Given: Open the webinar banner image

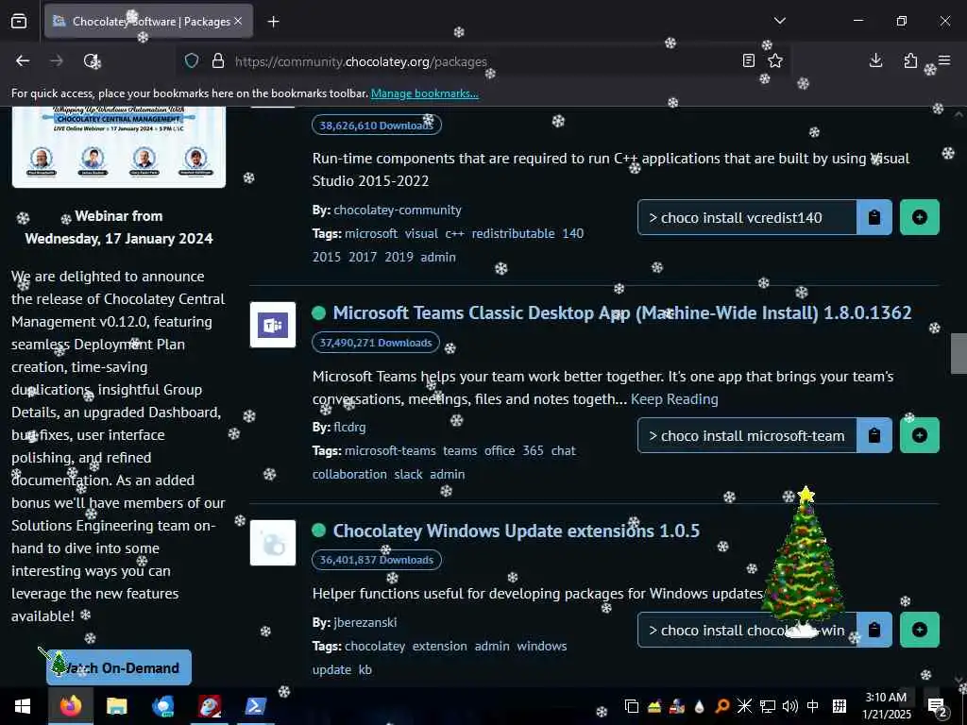Looking at the screenshot, I should point(119,146).
